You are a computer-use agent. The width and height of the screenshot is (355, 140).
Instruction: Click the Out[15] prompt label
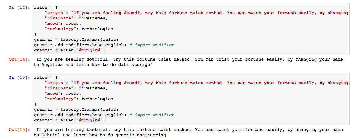20,130
